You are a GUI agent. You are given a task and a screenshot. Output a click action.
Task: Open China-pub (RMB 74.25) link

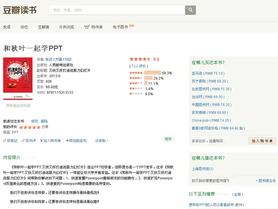pos(211,120)
